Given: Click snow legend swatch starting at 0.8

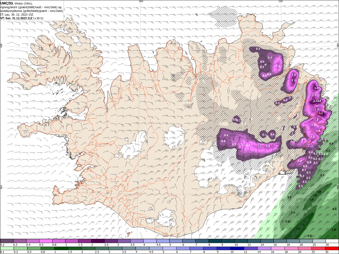Looking at the screenshot, I should click(x=59, y=241).
